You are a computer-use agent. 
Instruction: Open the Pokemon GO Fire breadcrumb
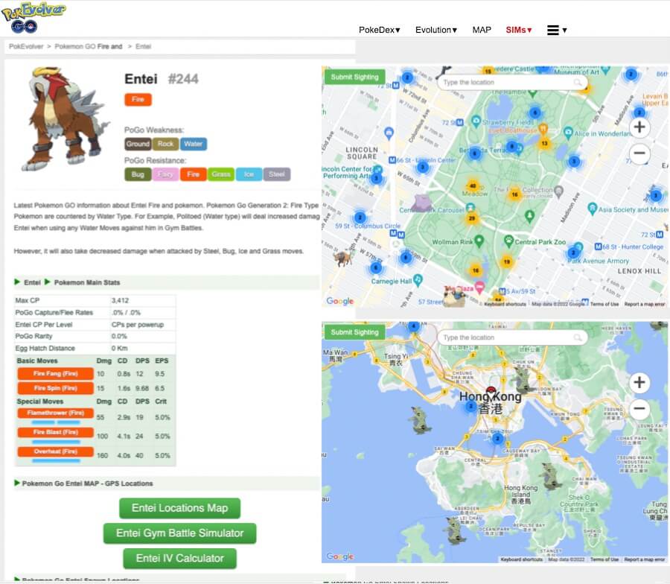[89, 46]
